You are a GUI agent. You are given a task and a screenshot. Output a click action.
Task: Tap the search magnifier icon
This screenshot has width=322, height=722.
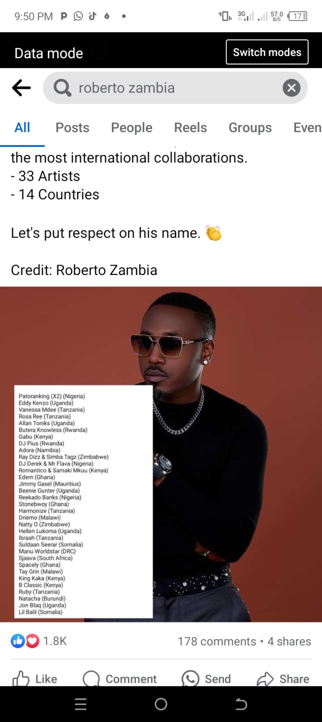[62, 88]
